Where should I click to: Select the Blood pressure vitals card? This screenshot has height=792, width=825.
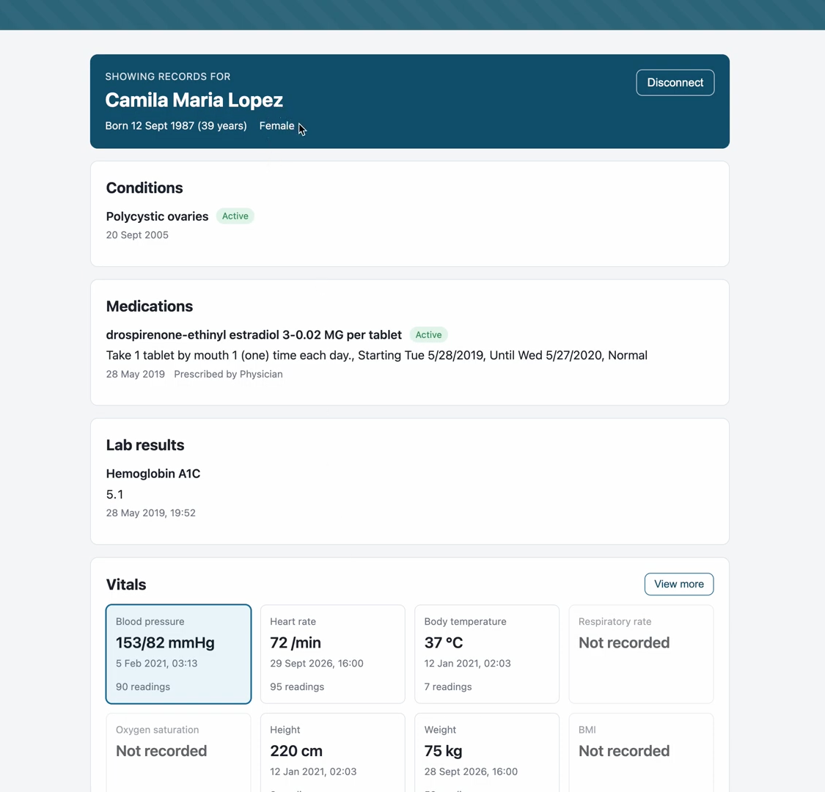[x=178, y=654]
